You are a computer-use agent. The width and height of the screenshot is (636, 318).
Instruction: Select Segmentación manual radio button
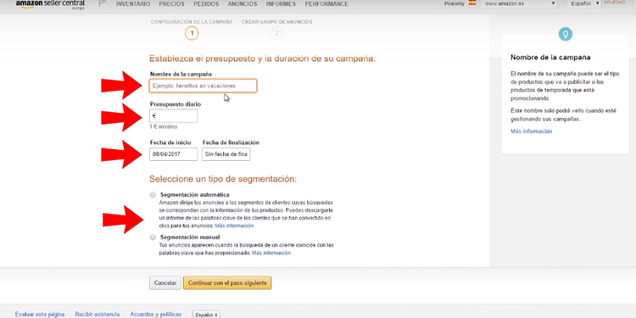click(x=153, y=237)
